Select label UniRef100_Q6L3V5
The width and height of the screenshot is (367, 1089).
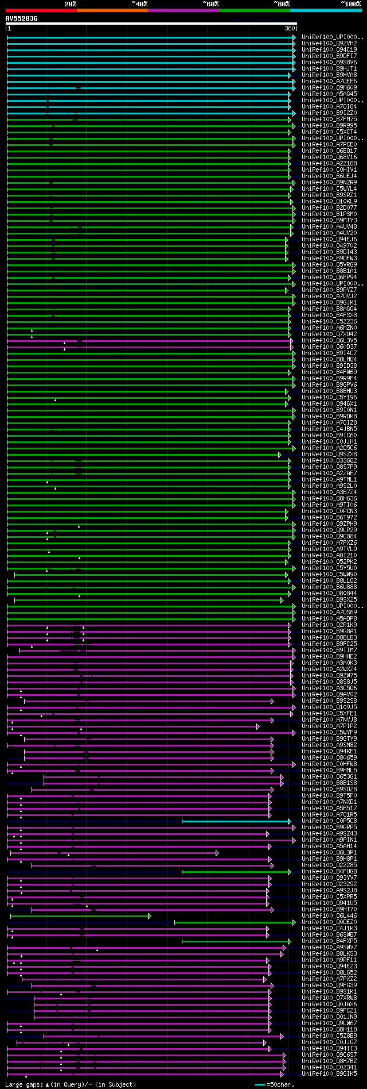coord(329,340)
